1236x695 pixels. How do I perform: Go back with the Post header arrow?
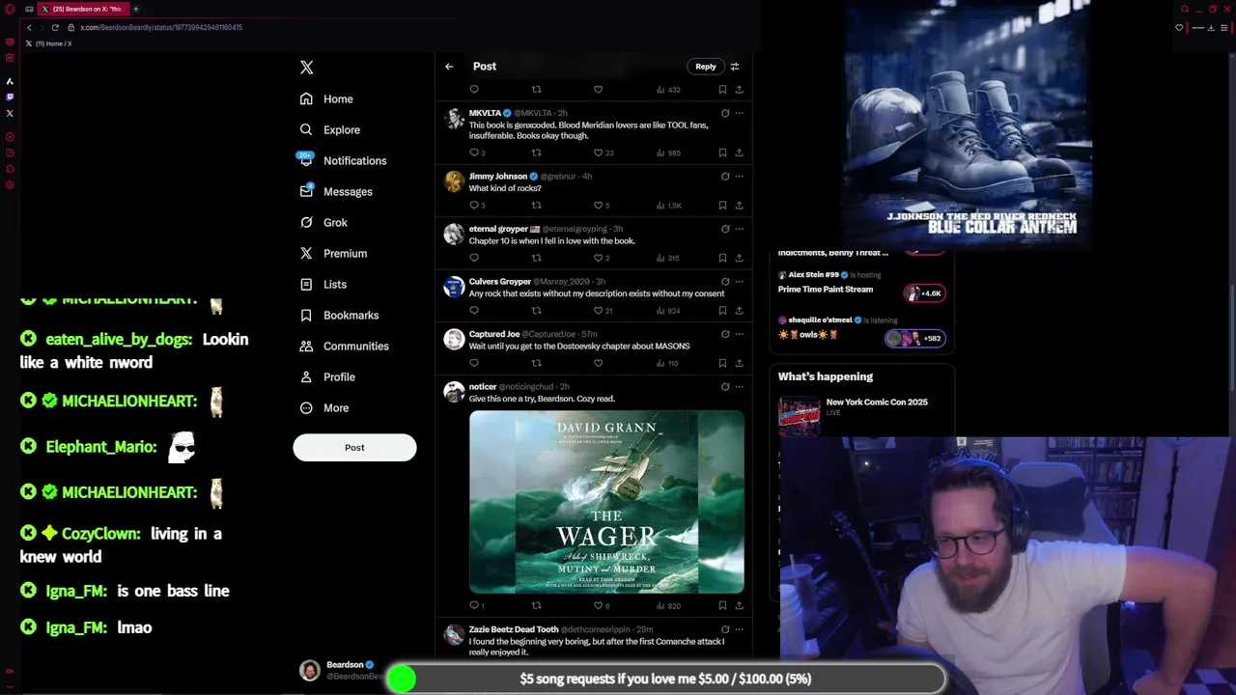[449, 67]
